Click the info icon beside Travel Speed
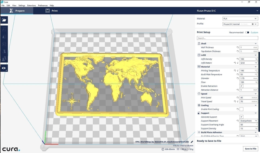This screenshot has width=260, height=153. pyautogui.click(x=238, y=101)
